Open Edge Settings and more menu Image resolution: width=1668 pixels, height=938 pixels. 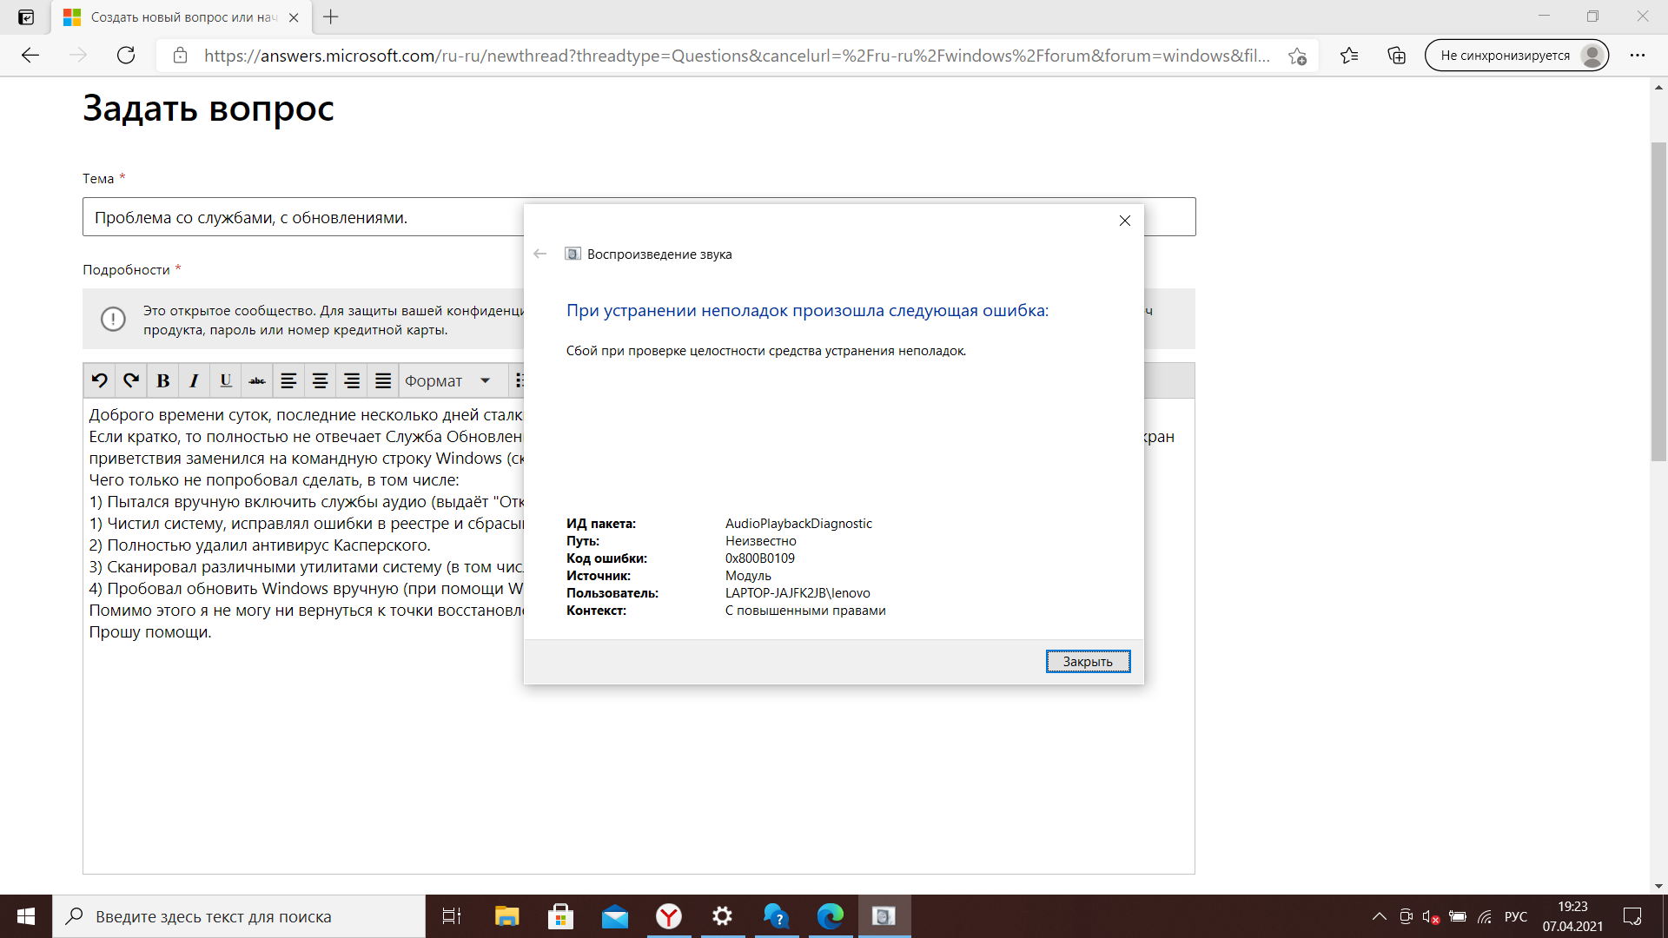pyautogui.click(x=1638, y=56)
